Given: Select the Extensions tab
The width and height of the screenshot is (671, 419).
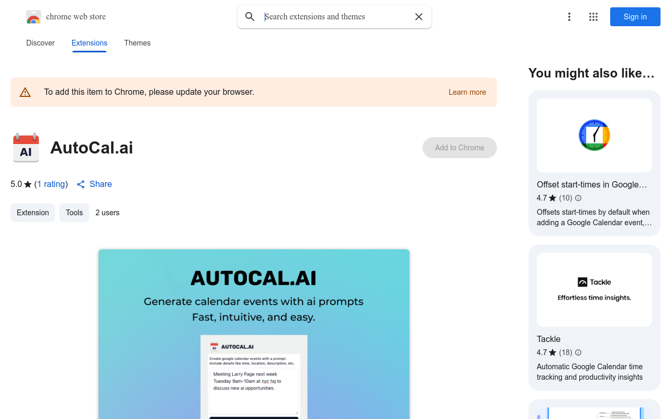Looking at the screenshot, I should 90,43.
